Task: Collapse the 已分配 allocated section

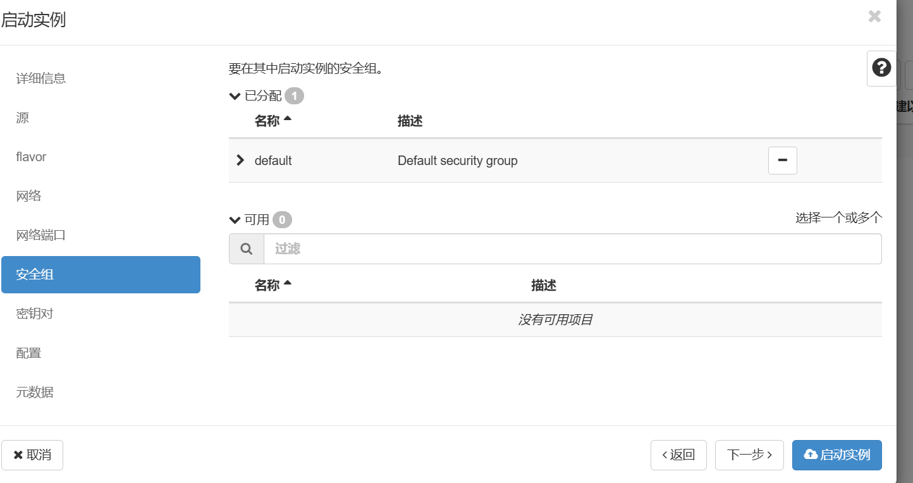Action: click(256, 96)
